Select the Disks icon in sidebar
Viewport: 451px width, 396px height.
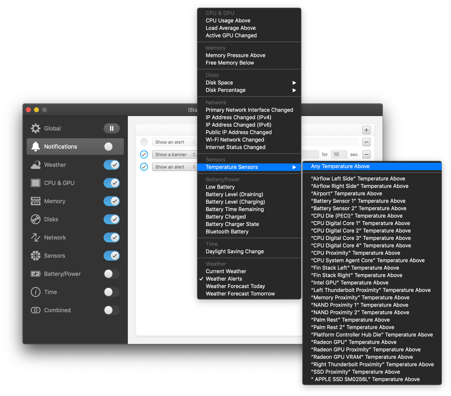click(36, 219)
